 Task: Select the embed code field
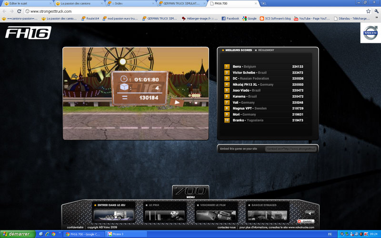(291, 149)
